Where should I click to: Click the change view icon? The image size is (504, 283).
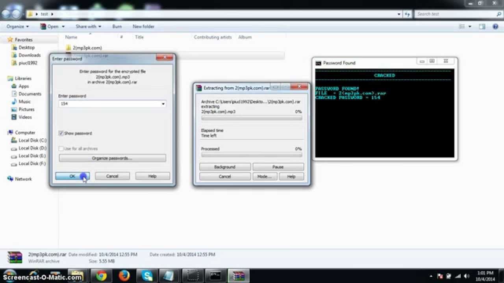462,26
